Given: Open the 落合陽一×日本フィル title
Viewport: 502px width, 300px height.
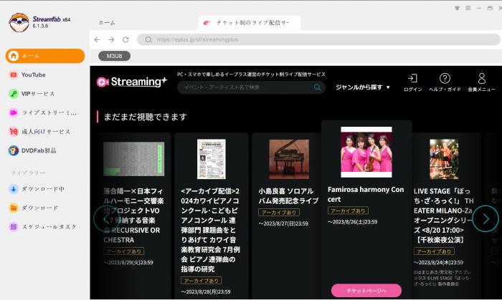Looking at the screenshot, I should [x=133, y=216].
